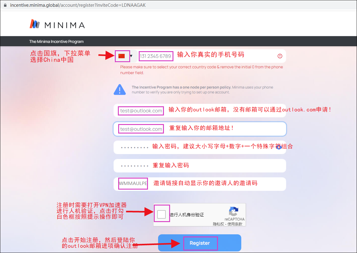The width and height of the screenshot is (357, 253).
Task: Tick the reCAPTCHA verification checkbox
Action: pyautogui.click(x=161, y=214)
